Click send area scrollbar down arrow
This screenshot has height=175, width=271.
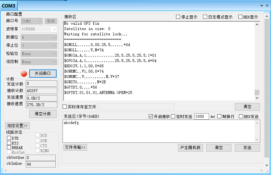point(257,140)
